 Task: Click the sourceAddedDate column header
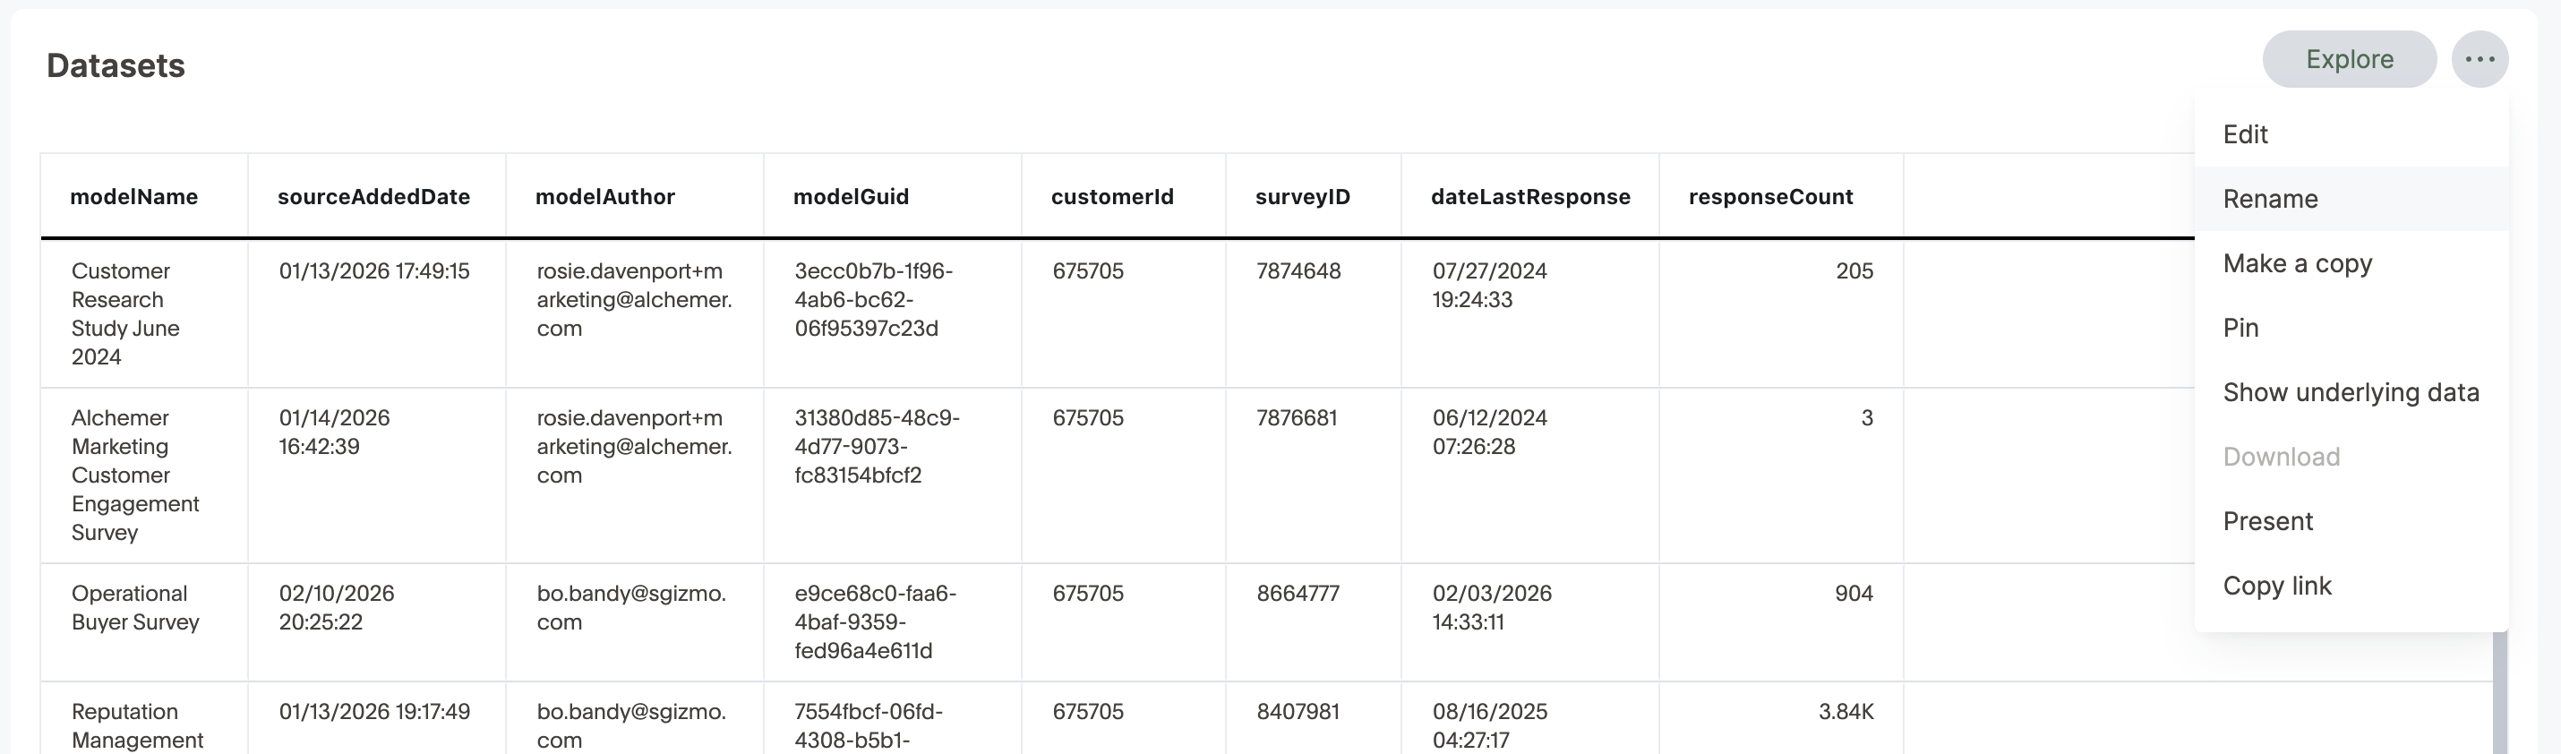[373, 197]
